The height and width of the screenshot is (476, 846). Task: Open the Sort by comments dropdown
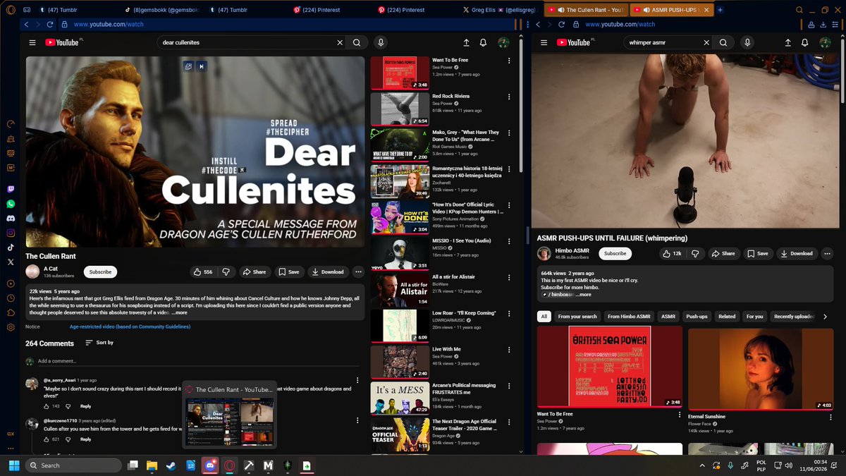[x=99, y=343]
